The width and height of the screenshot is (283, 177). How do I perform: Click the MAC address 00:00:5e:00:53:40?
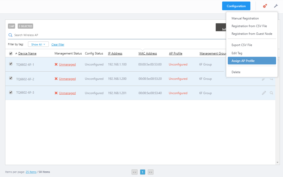[150, 93]
